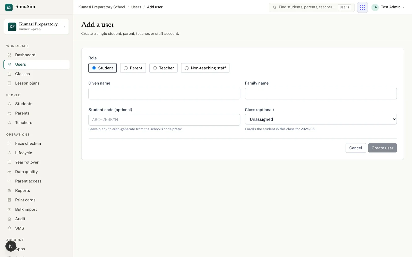The width and height of the screenshot is (412, 257).
Task: Click the TA avatar badge
Action: (375, 7)
